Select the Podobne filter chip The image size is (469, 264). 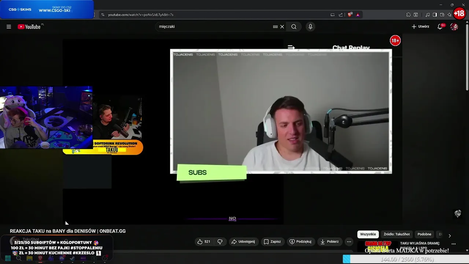(x=424, y=234)
